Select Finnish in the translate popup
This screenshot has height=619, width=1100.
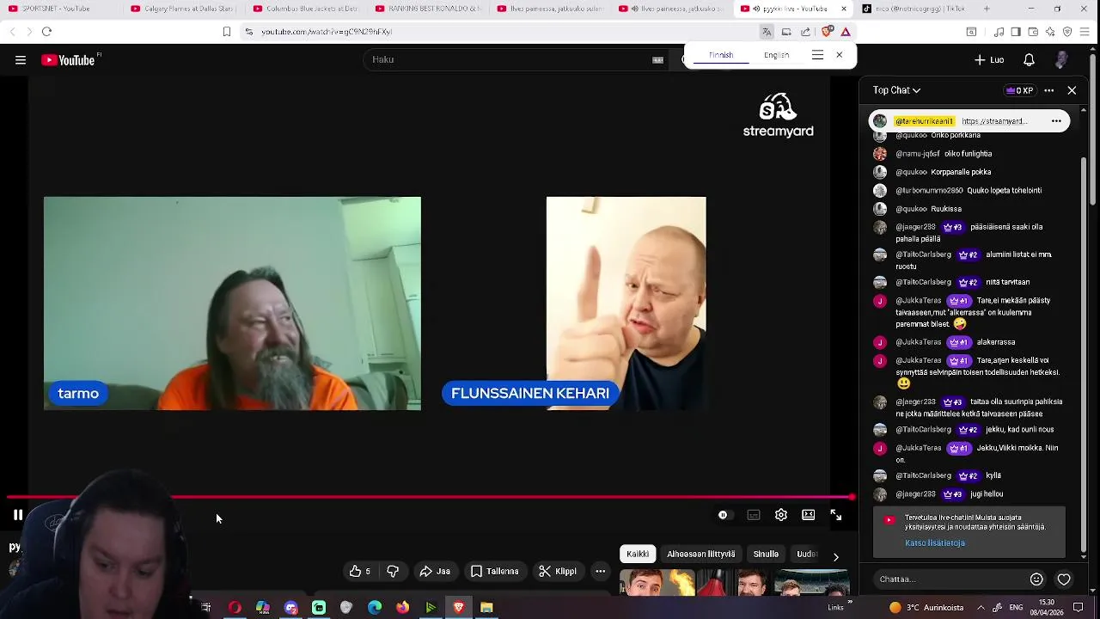point(721,55)
